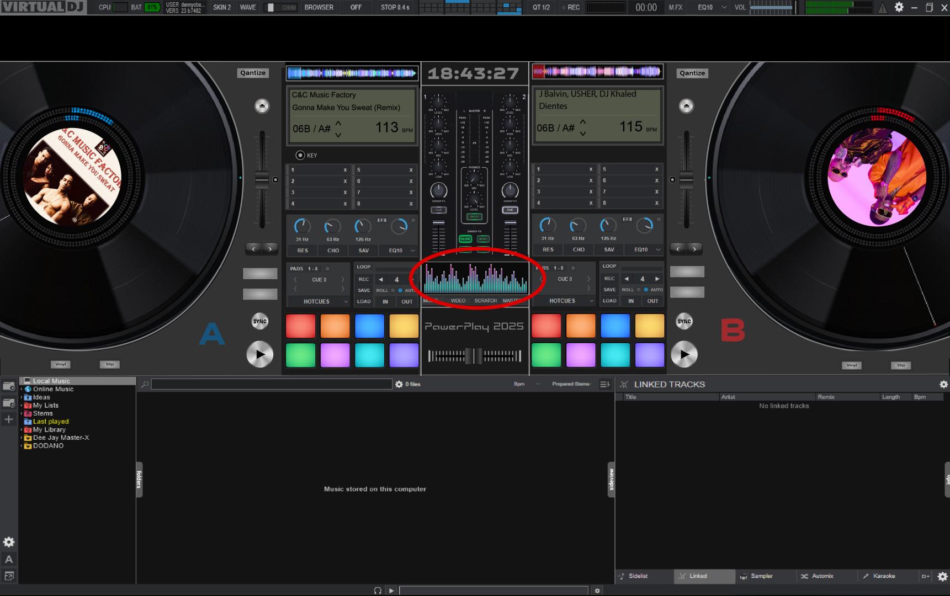
Task: Open sidebar settings gear at bottom left
Action: tap(9, 542)
